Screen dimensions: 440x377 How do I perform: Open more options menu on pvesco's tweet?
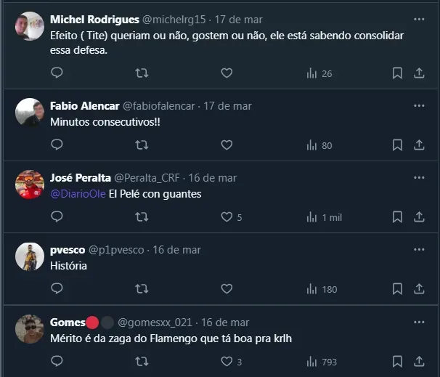(x=419, y=250)
